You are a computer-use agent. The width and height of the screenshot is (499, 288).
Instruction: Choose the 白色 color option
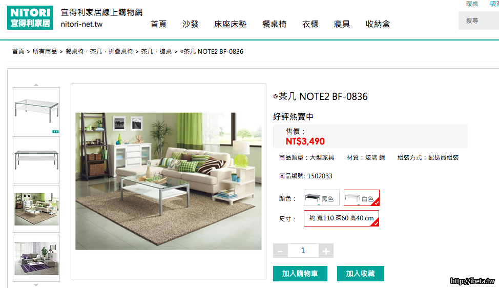(362, 198)
